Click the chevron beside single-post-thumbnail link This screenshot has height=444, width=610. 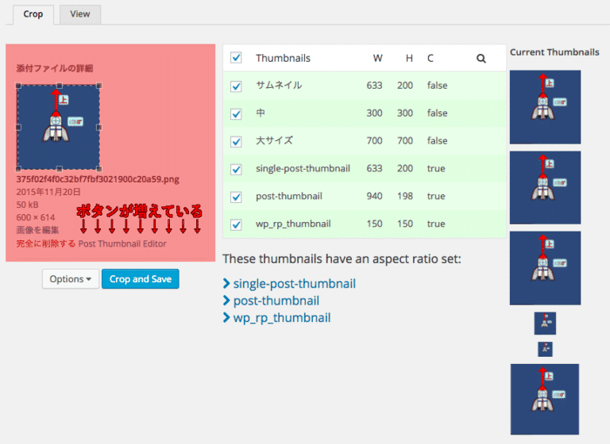pyautogui.click(x=226, y=284)
